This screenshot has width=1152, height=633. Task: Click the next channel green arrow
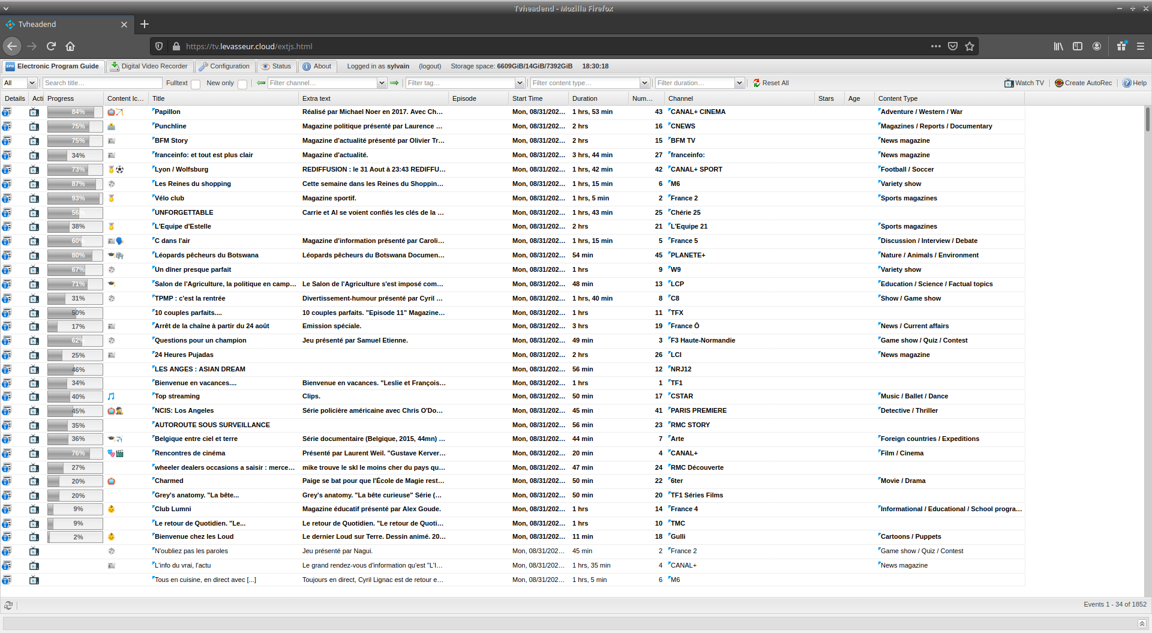pyautogui.click(x=394, y=83)
